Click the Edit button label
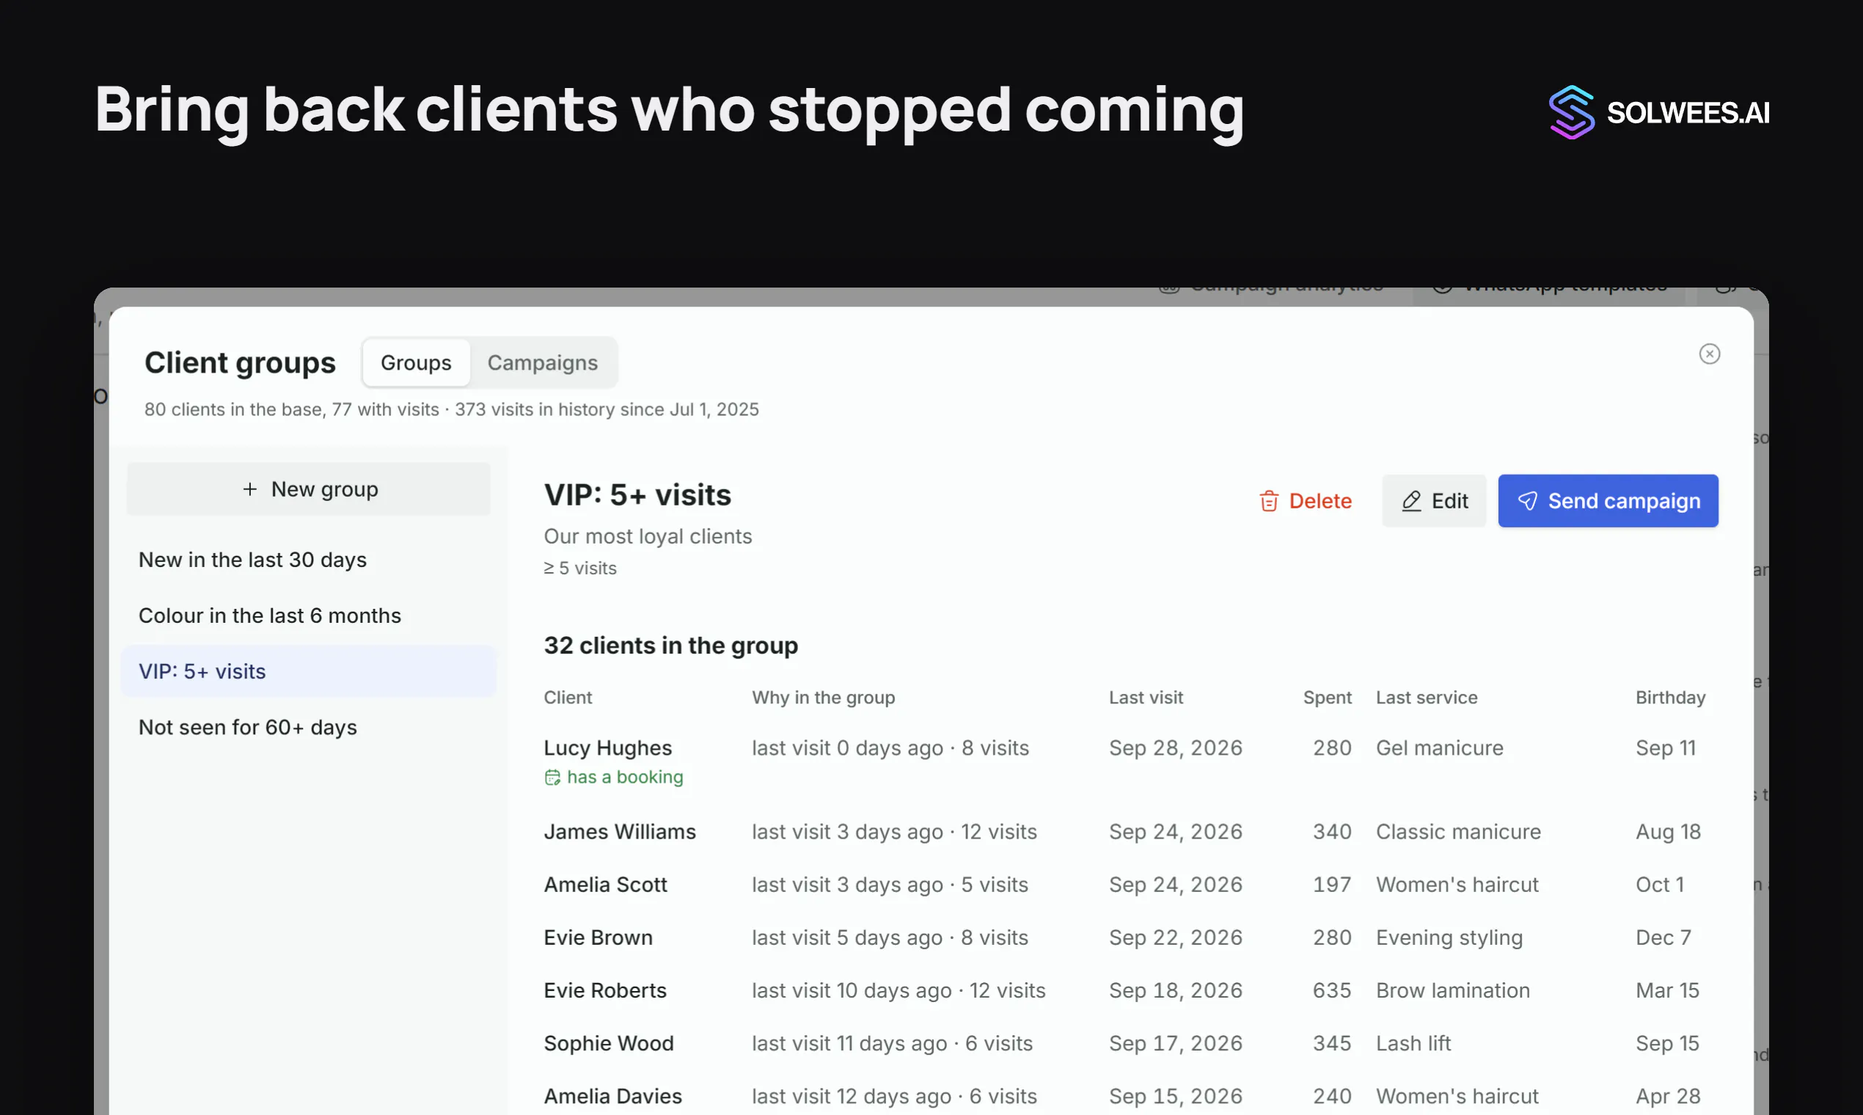 pyautogui.click(x=1449, y=501)
